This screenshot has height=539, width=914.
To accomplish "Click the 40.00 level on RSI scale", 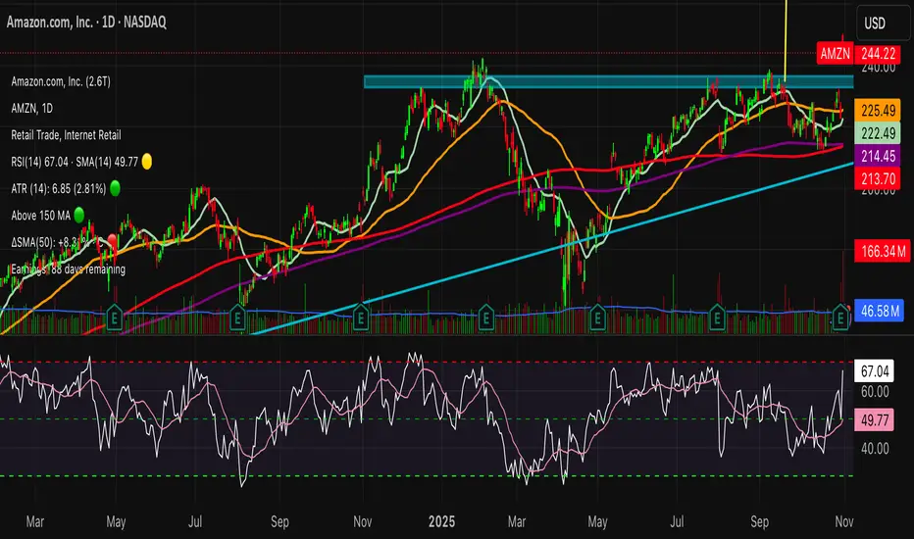I will pyautogui.click(x=875, y=449).
